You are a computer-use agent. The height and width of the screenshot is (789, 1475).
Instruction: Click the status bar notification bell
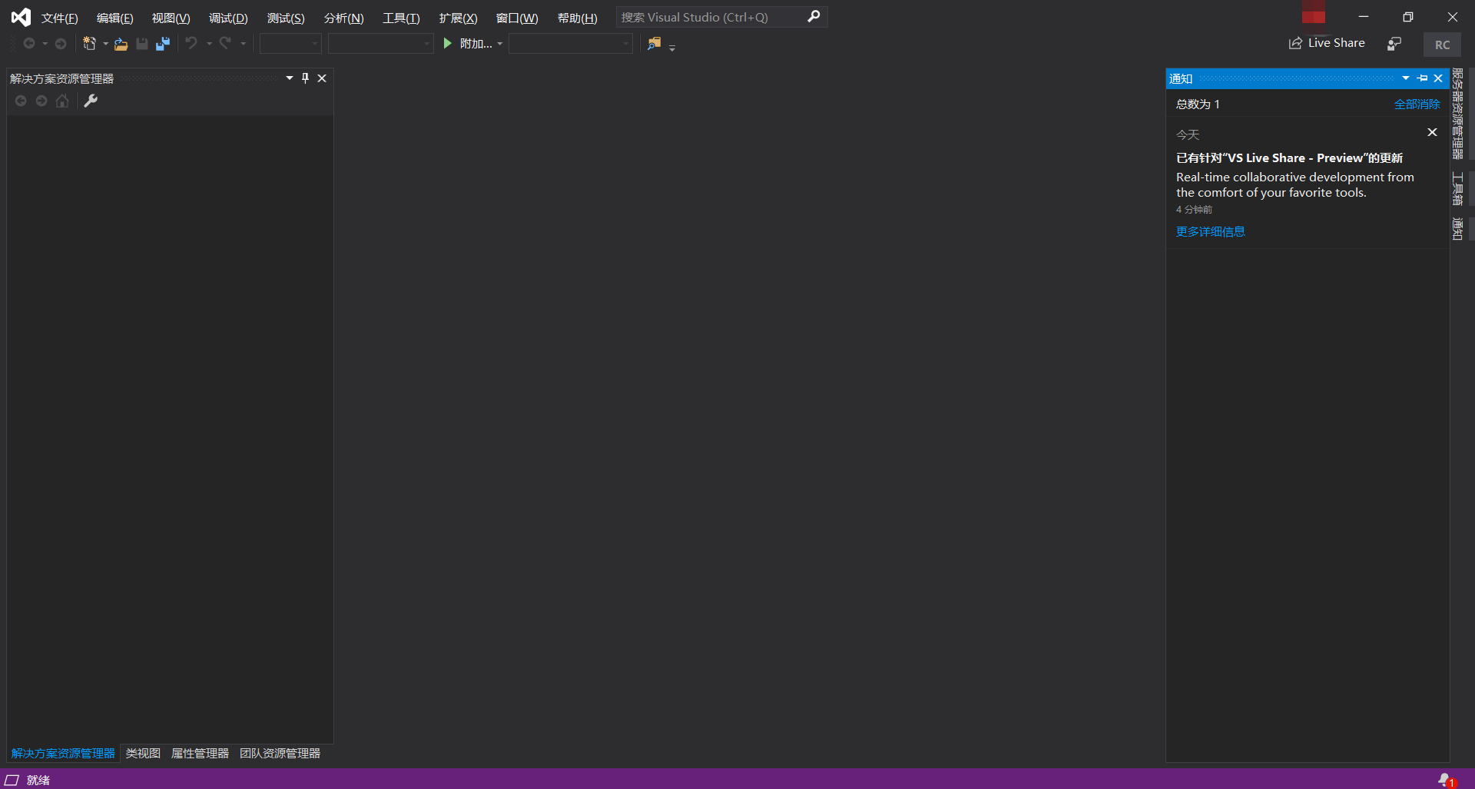[x=1446, y=780]
